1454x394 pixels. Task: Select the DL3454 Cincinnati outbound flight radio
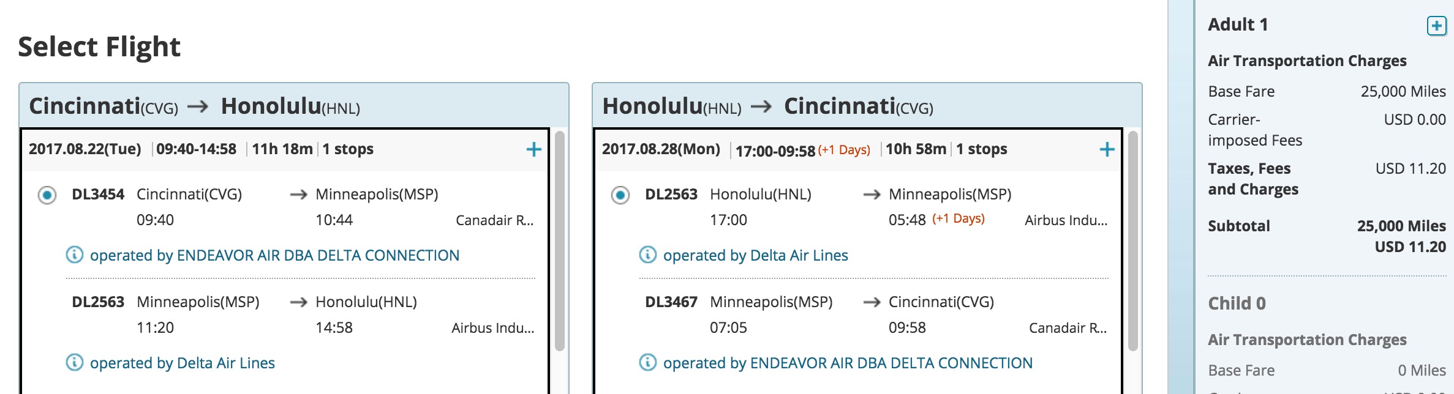tap(47, 195)
